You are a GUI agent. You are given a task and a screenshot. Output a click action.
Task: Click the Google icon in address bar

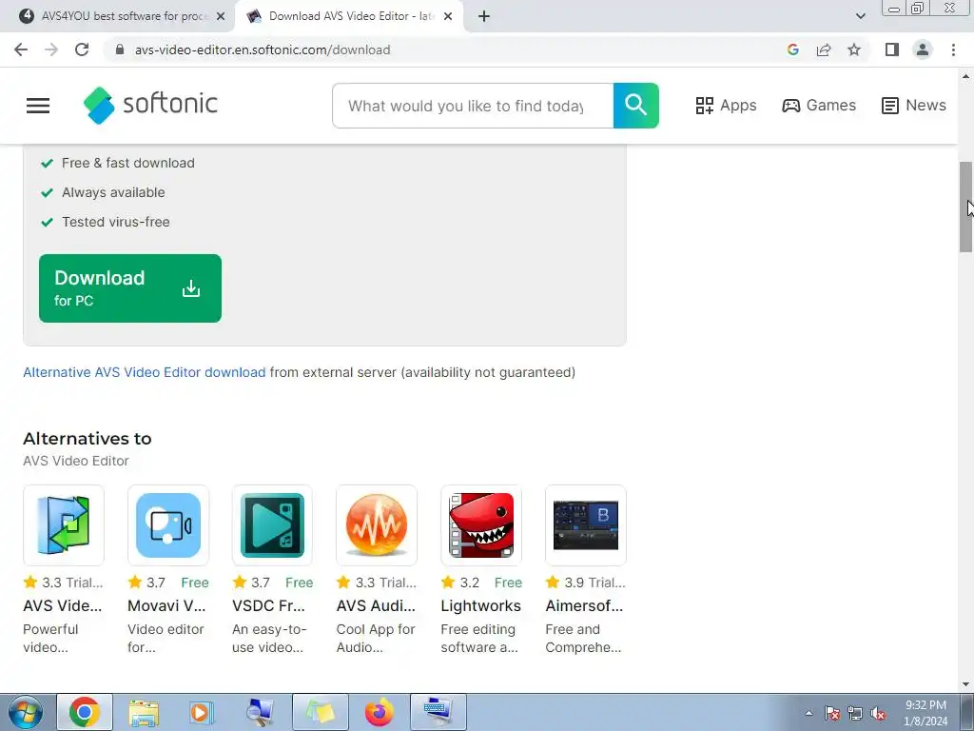point(793,49)
